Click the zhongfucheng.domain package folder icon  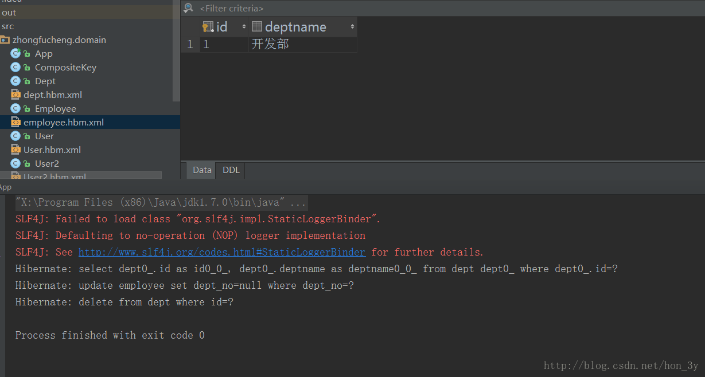[x=5, y=40]
